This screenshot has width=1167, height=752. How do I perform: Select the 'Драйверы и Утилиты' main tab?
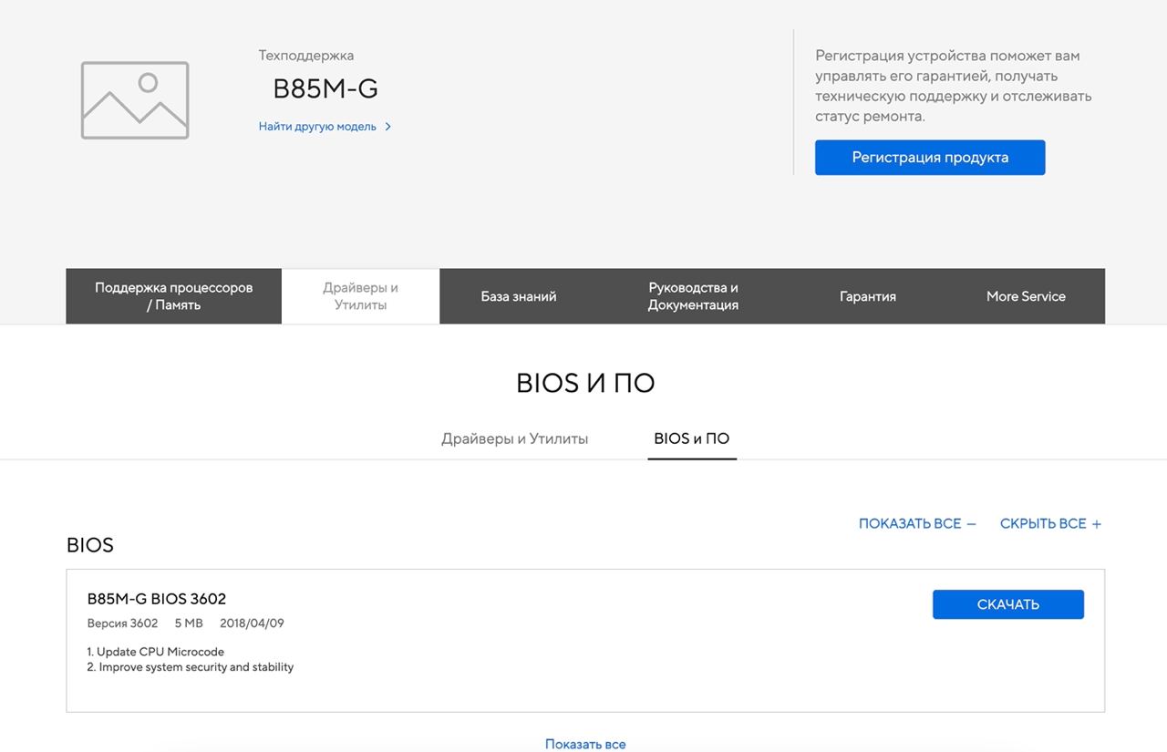tap(361, 296)
